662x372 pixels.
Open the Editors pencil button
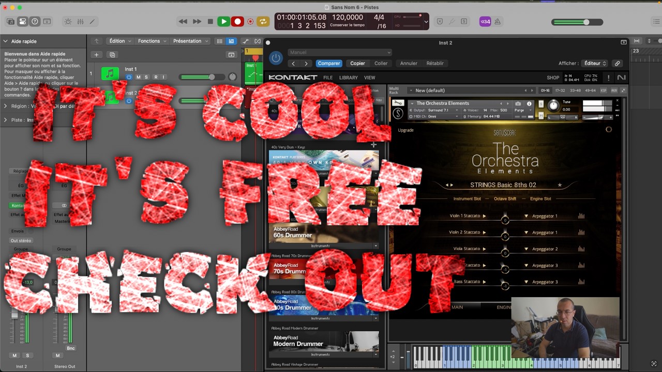pos(93,22)
